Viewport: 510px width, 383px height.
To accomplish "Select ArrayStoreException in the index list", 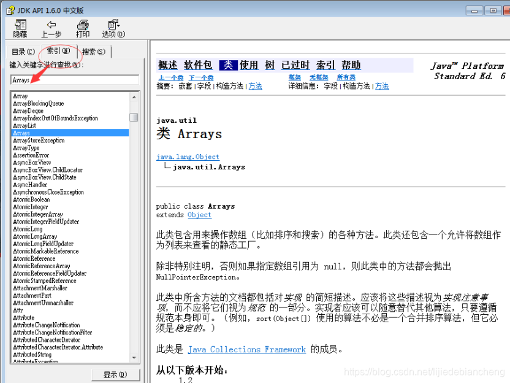I will 39,141.
